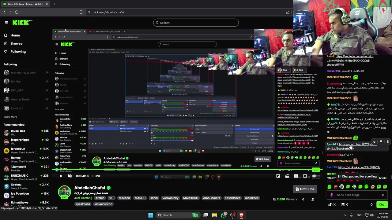The width and height of the screenshot is (392, 220).
Task: Reload the page
Action: point(17,12)
